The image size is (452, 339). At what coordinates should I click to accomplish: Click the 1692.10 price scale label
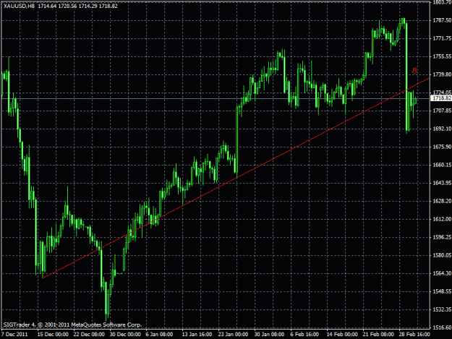(x=442, y=129)
